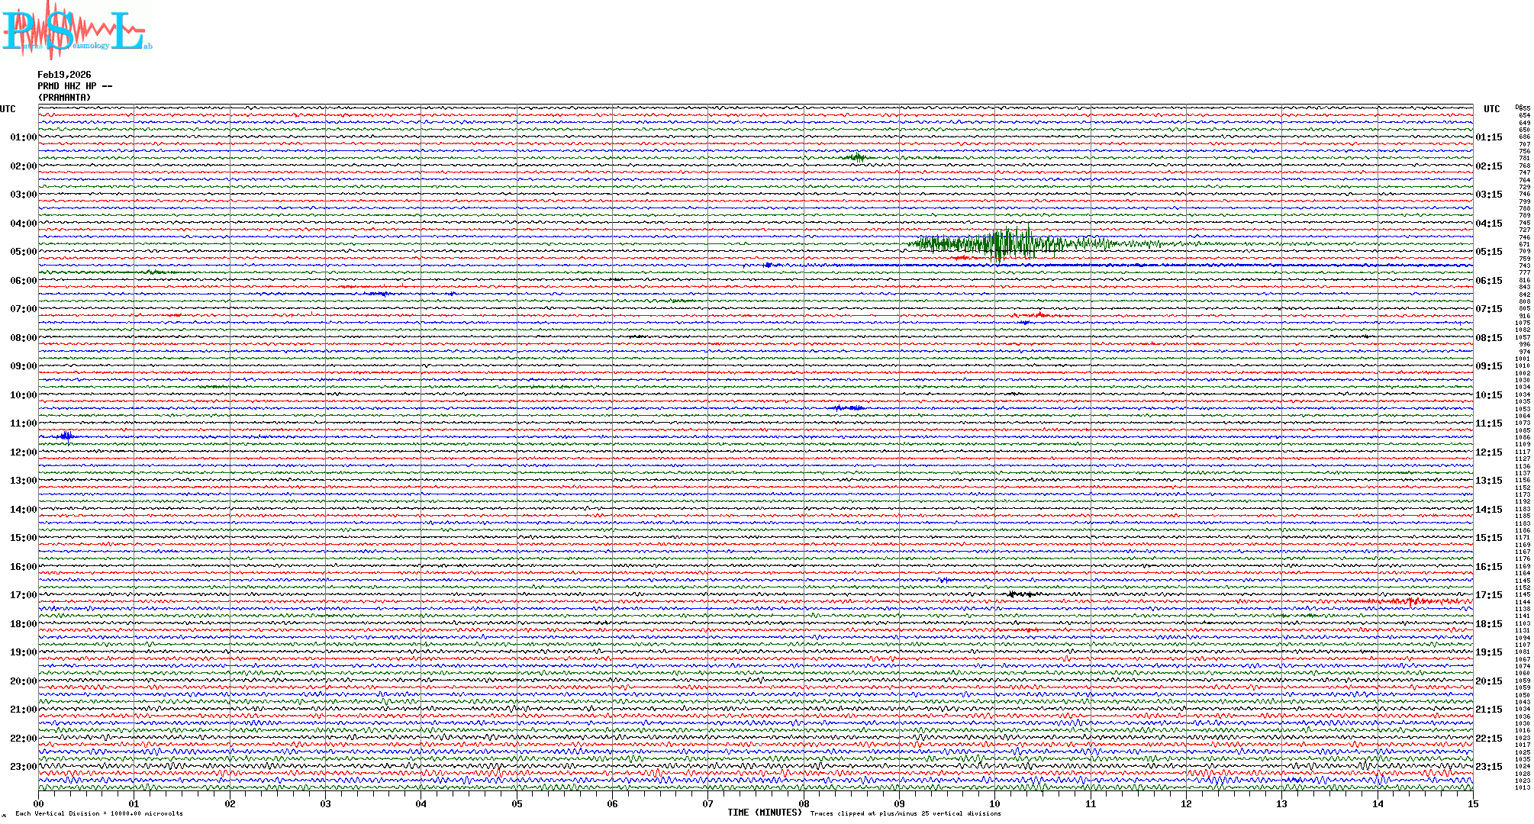Click the minute 10 tick on bottom axis
This screenshot has height=824, width=1534.
point(994,803)
